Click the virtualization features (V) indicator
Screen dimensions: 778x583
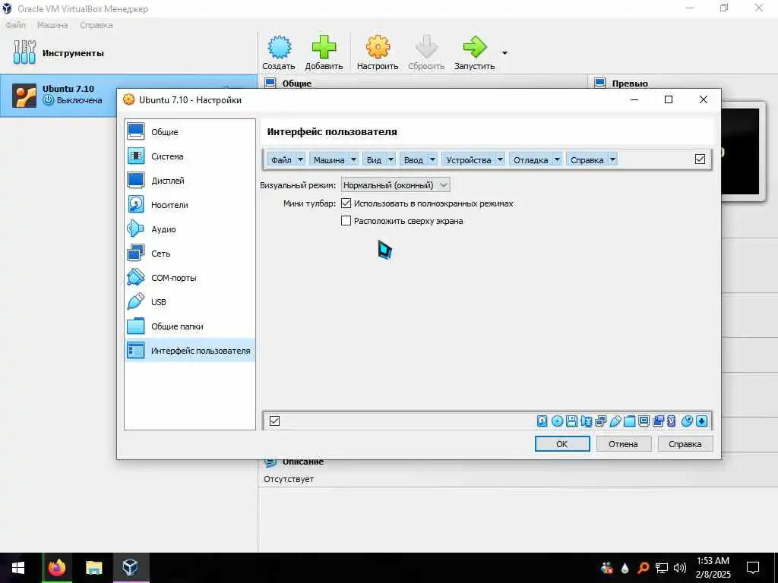tap(672, 421)
